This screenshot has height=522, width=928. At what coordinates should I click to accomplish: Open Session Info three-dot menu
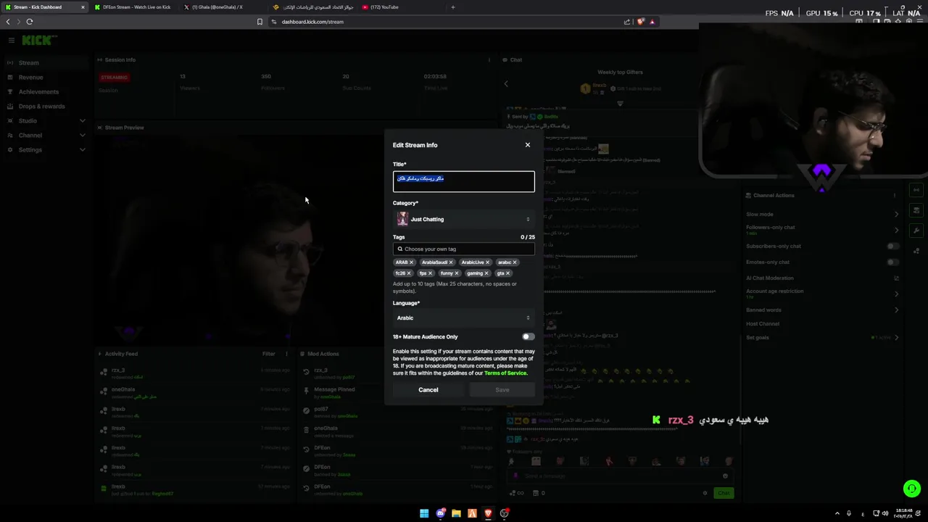pyautogui.click(x=489, y=60)
